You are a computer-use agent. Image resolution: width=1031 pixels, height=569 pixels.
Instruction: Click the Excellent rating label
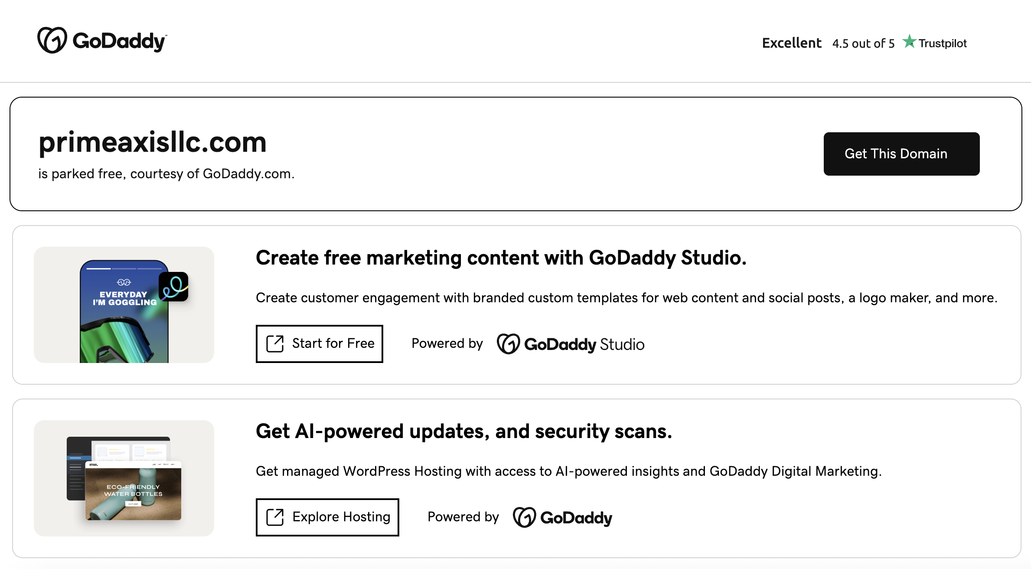792,43
